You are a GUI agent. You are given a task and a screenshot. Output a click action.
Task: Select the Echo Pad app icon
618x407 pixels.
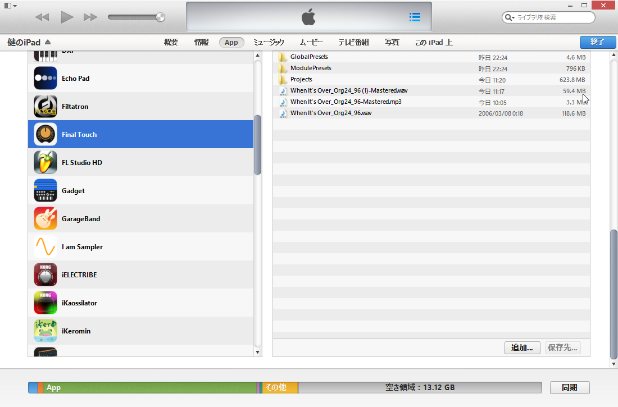coord(46,78)
